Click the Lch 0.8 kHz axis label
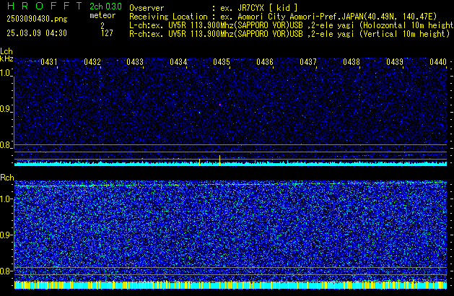 pos(6,145)
